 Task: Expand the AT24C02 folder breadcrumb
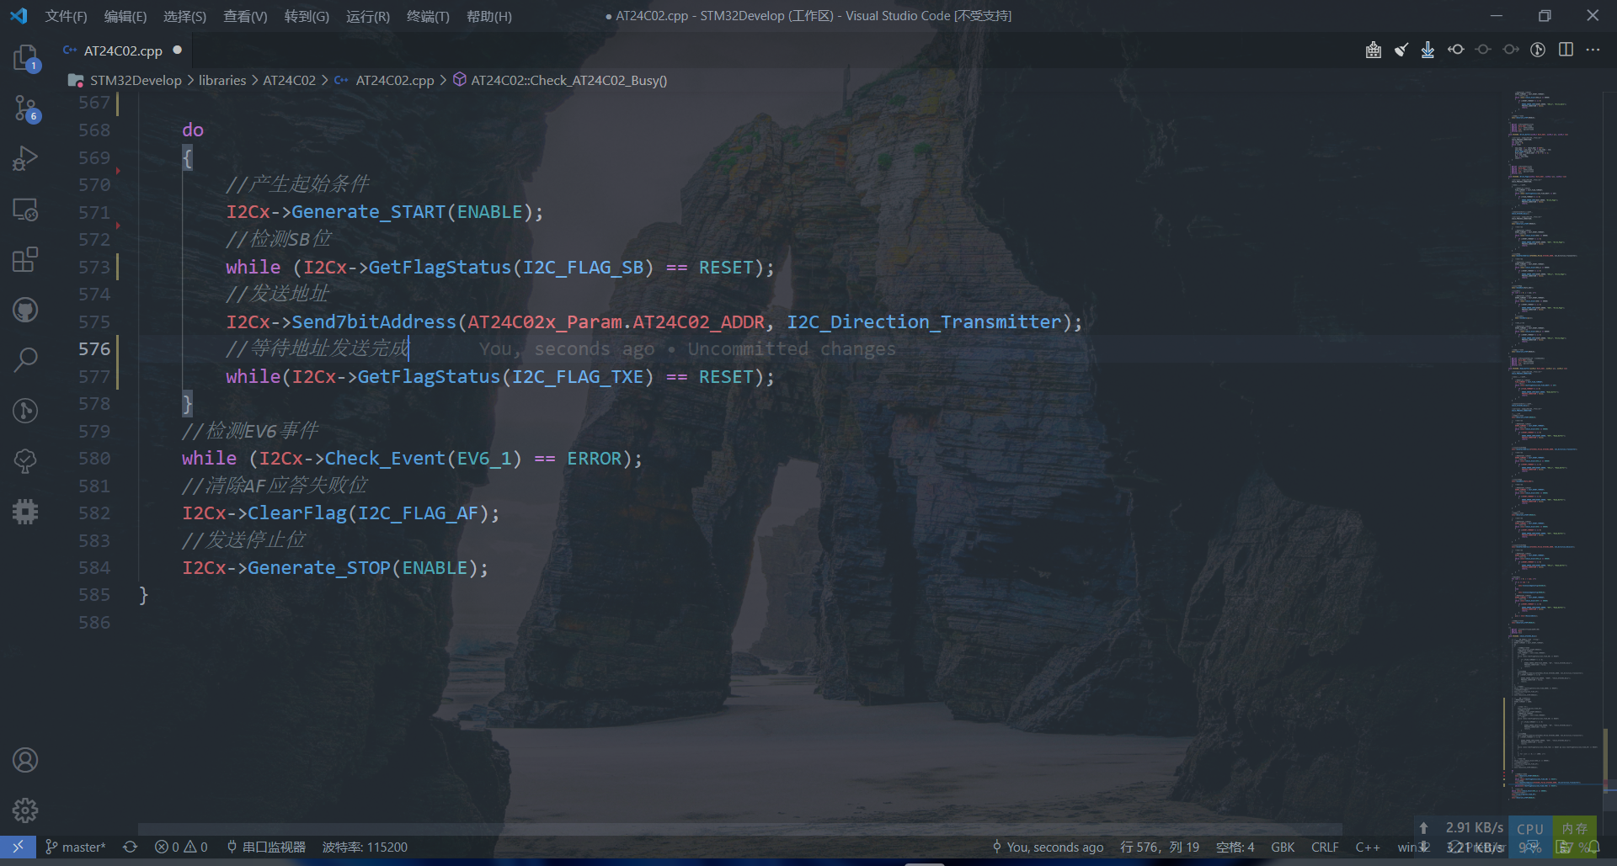[289, 80]
